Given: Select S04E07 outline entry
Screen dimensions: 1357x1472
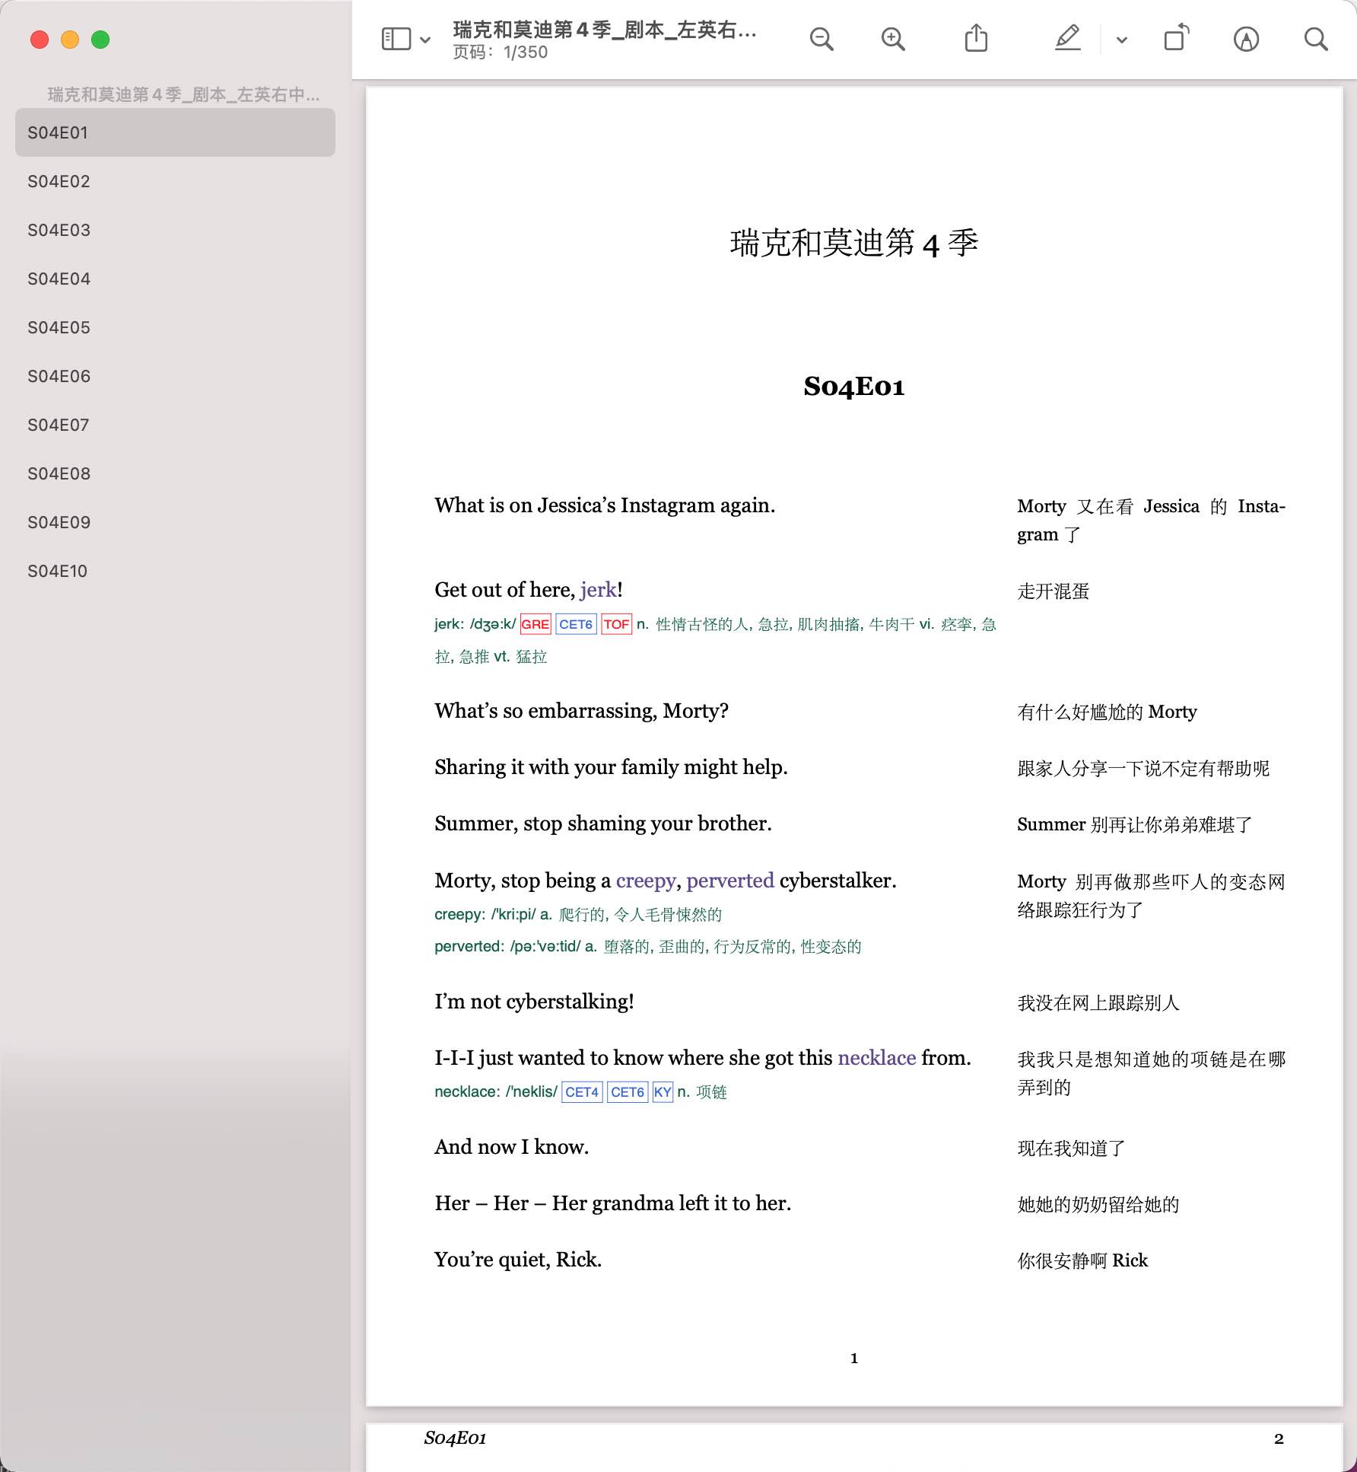Looking at the screenshot, I should tap(175, 425).
